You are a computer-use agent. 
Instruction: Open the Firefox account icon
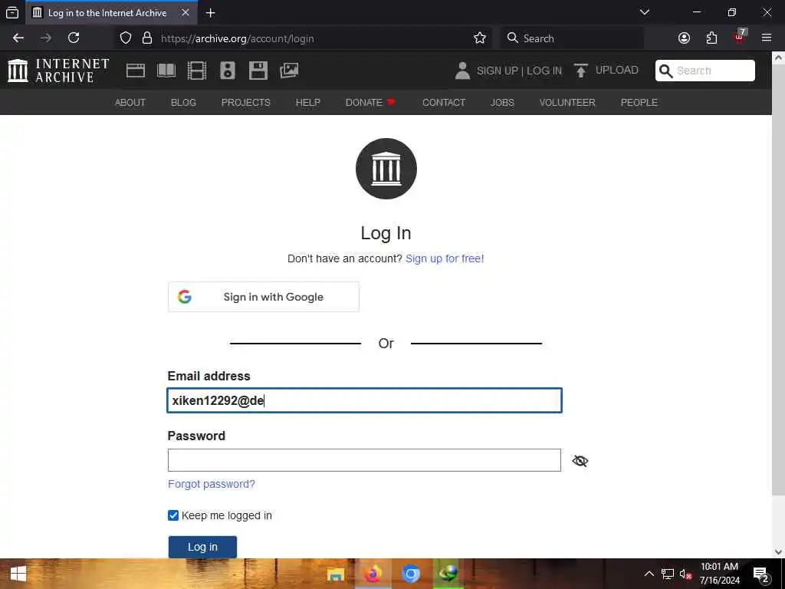point(684,38)
